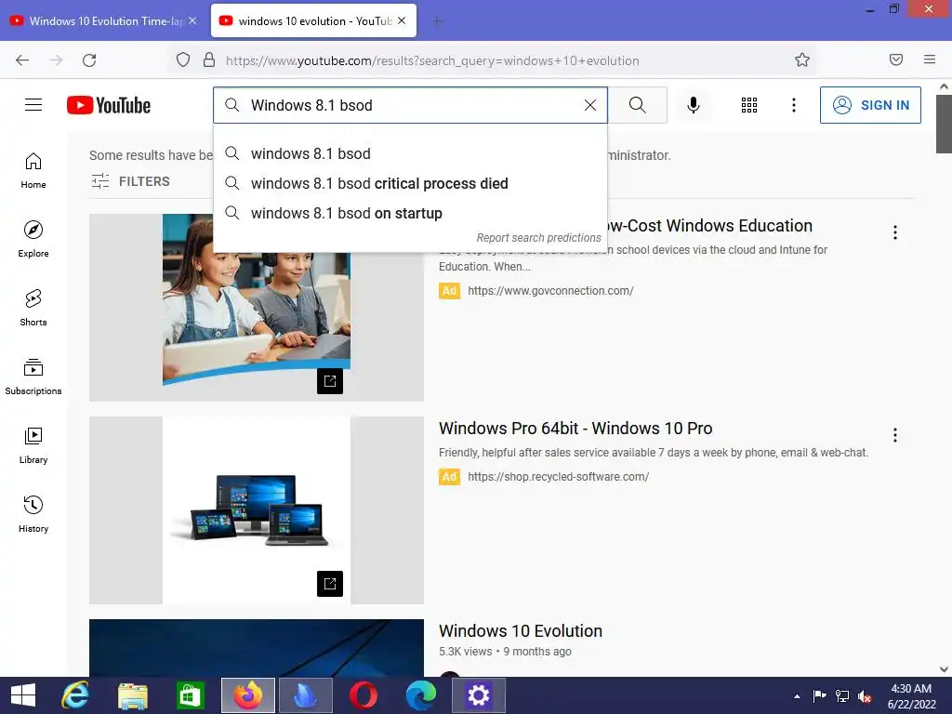The height and width of the screenshot is (714, 952).
Task: Go forward in browser history
Action: [56, 60]
